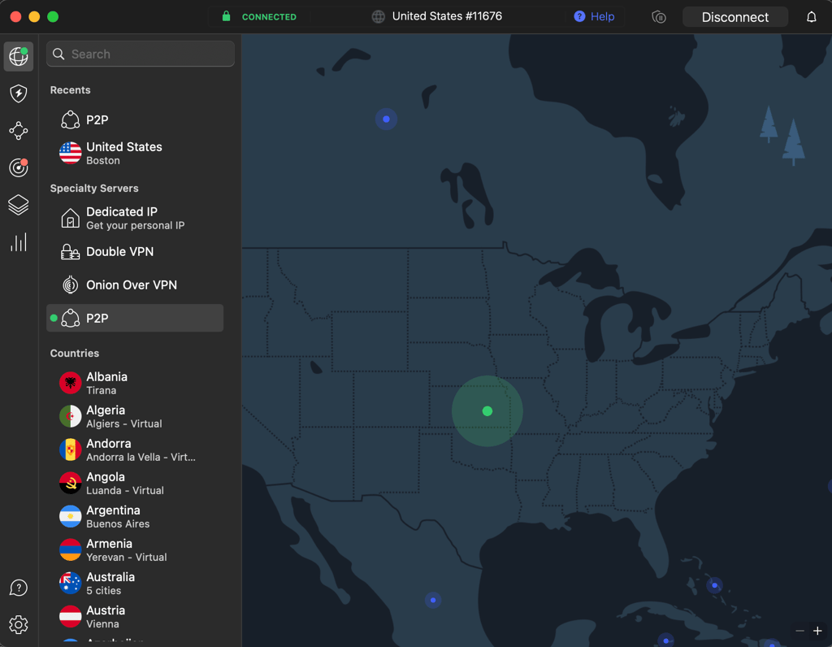Viewport: 832px width, 647px height.
Task: Click the Disconnect button
Action: click(734, 17)
